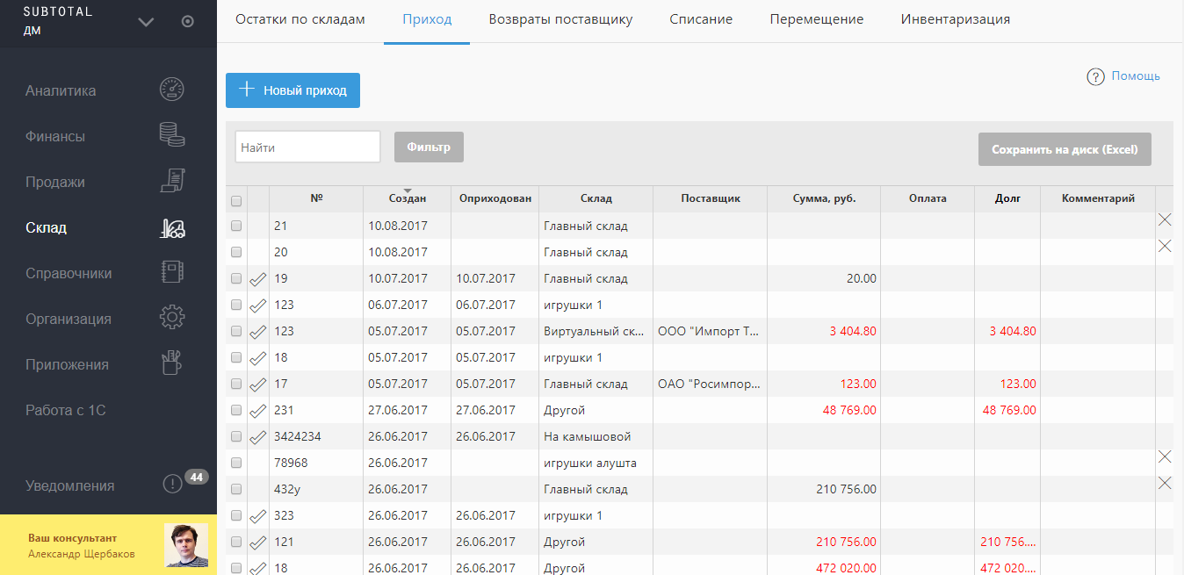This screenshot has width=1184, height=575.
Task: Open Аналитика gauge icon in sidebar
Action: [172, 90]
